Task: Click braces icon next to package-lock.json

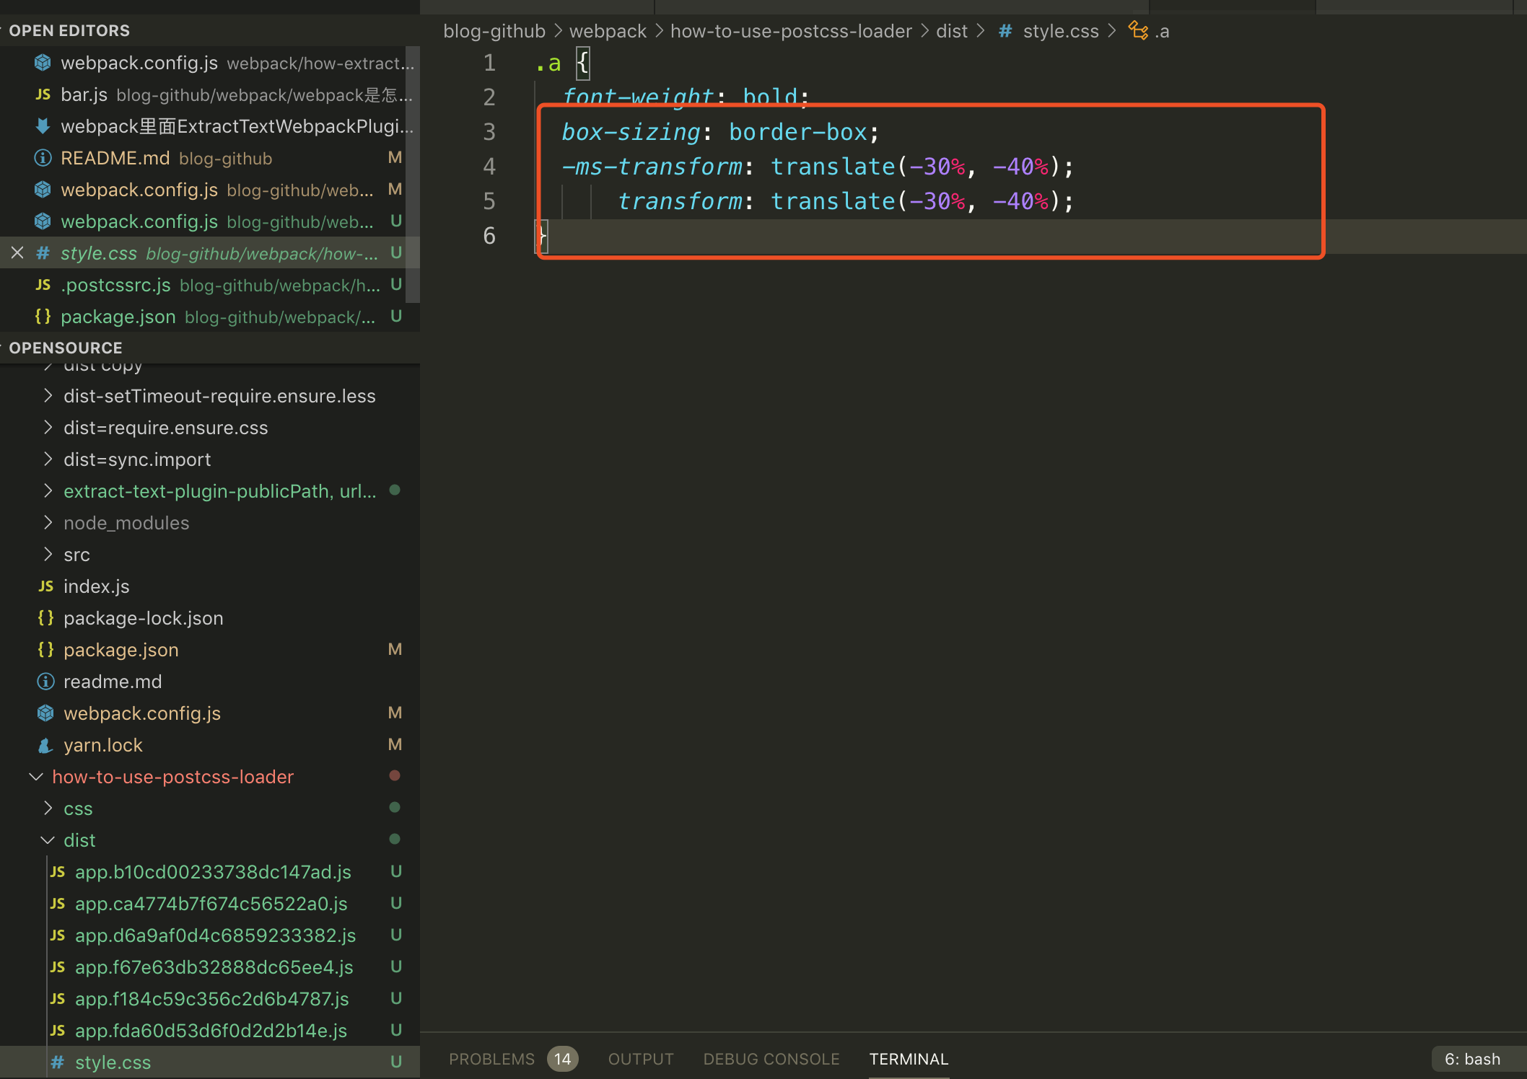Action: pos(45,618)
